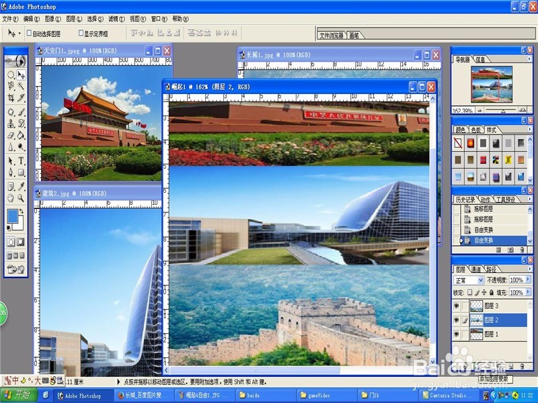Open the Move tool preset picker arrow

pos(20,33)
